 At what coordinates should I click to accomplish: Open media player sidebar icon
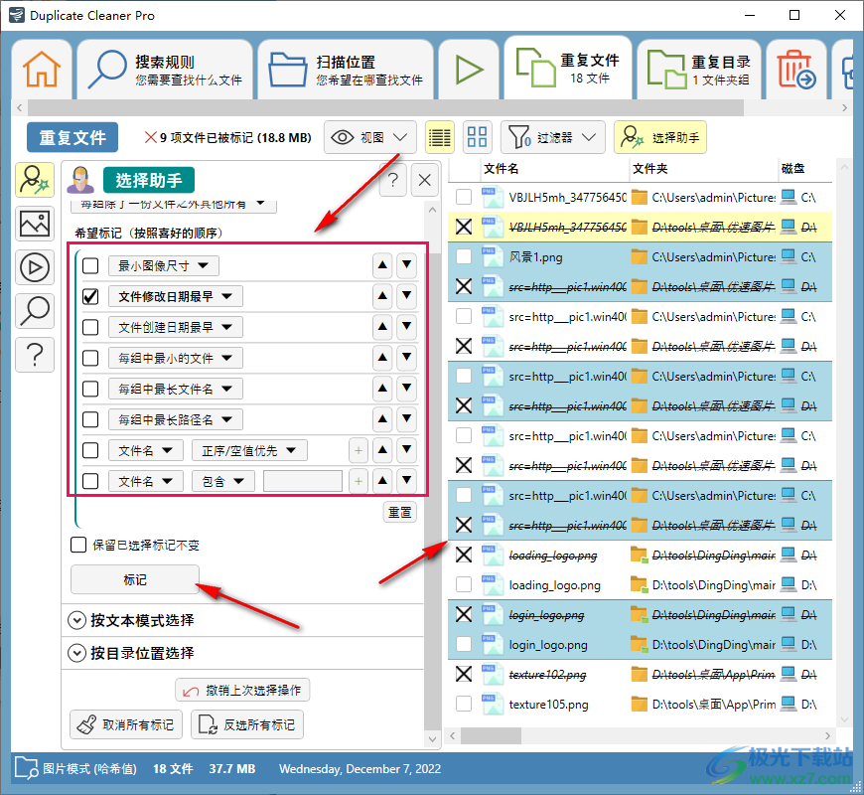click(35, 267)
